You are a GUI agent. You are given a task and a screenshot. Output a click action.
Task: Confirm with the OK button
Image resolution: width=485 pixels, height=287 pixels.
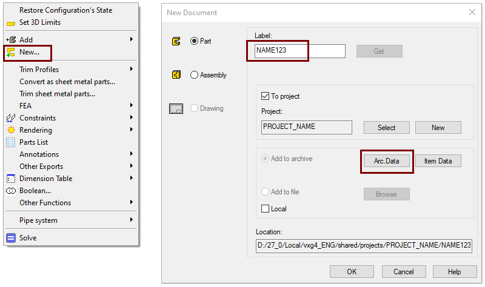[352, 271]
